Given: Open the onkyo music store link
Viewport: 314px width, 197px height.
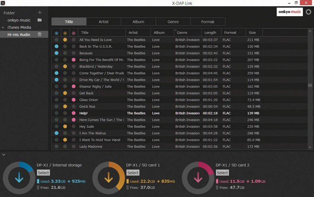Looking at the screenshot, I should [290, 12].
